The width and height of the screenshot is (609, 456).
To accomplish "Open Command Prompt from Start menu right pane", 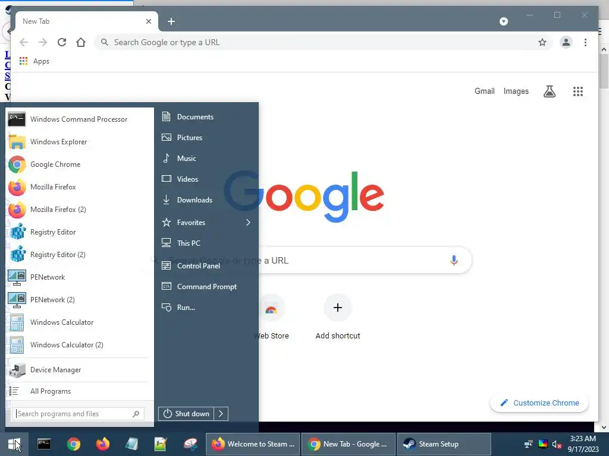I will (206, 287).
